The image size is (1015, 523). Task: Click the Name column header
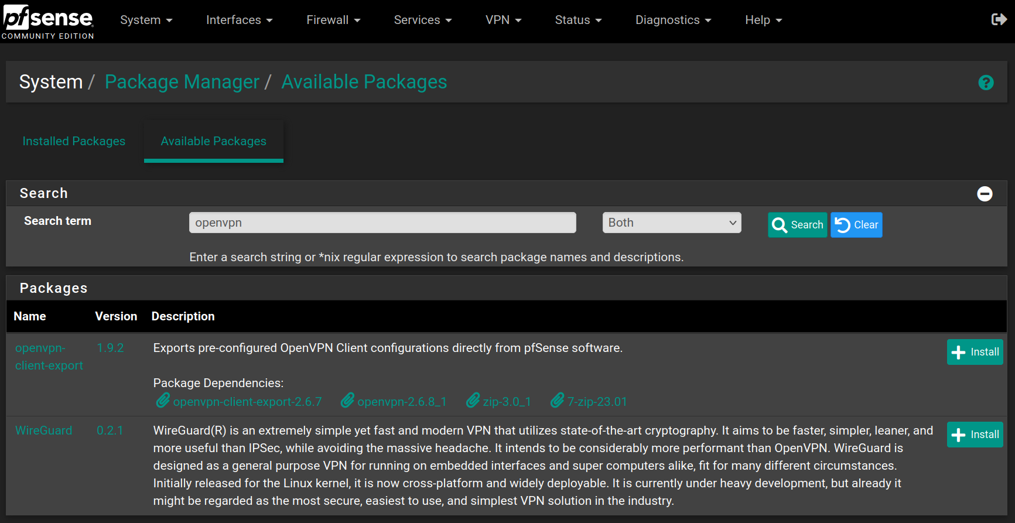coord(30,316)
